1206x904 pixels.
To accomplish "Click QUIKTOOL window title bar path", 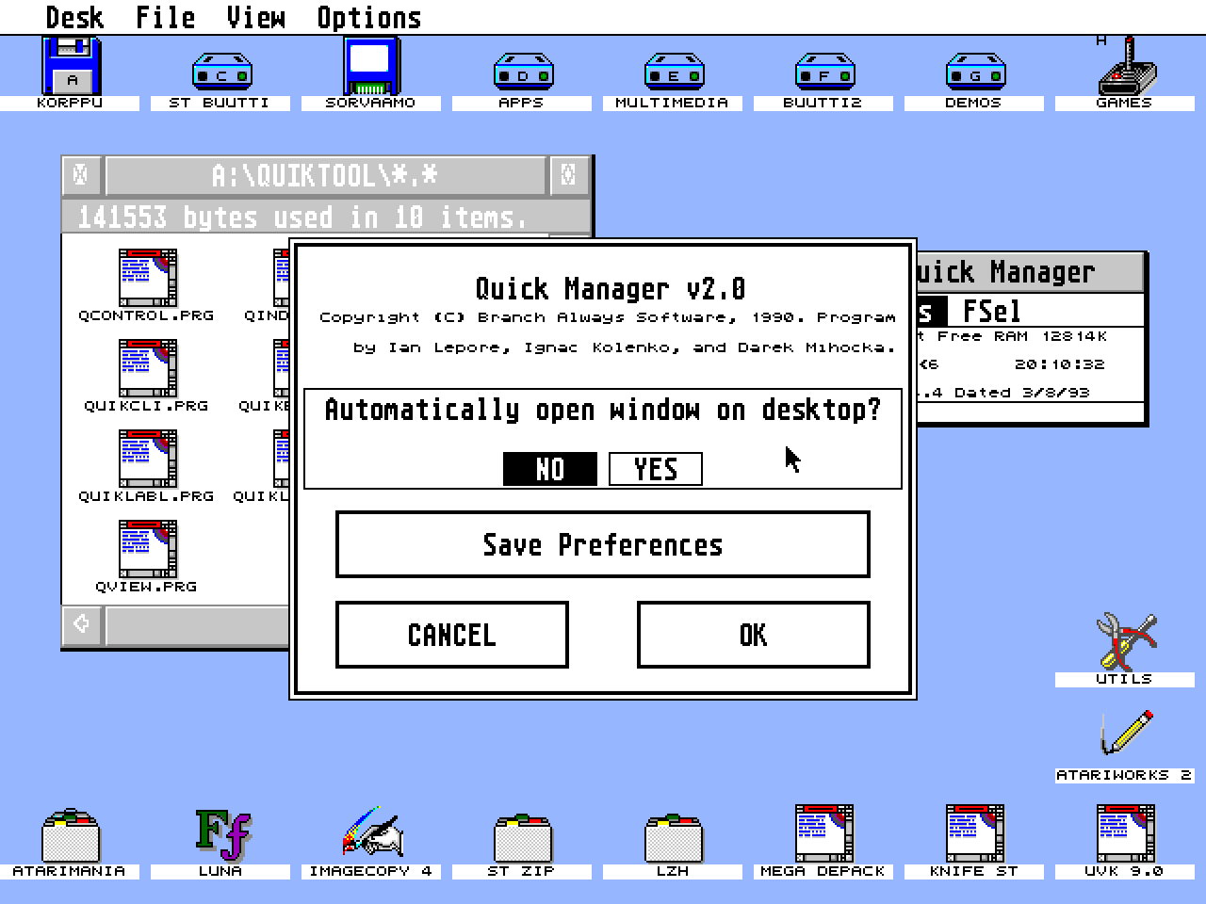I will coord(325,176).
